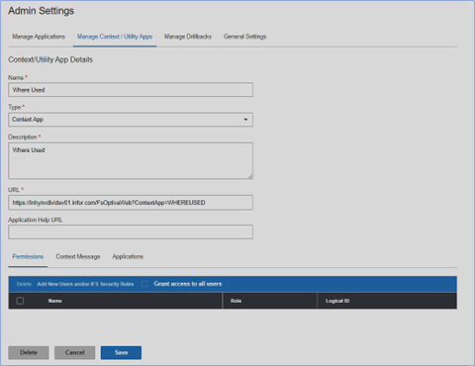Click the Application Help URL field
The image size is (475, 366).
click(131, 232)
